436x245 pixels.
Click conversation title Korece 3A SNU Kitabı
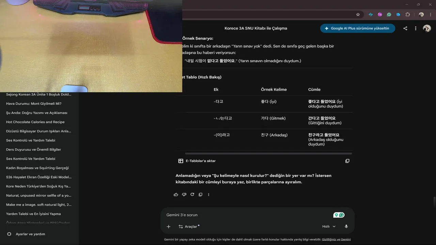pyautogui.click(x=256, y=28)
